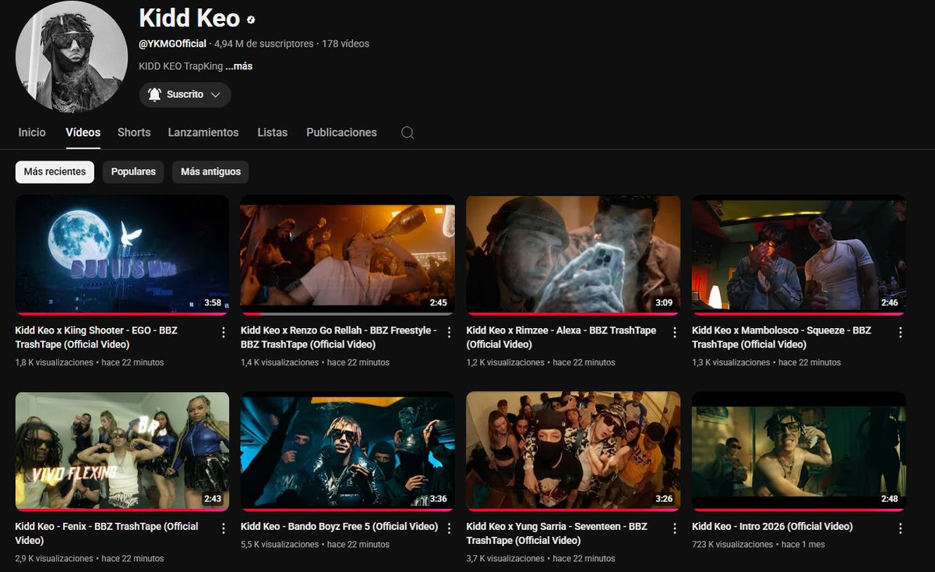Sort videos by Populares chip

coord(133,171)
